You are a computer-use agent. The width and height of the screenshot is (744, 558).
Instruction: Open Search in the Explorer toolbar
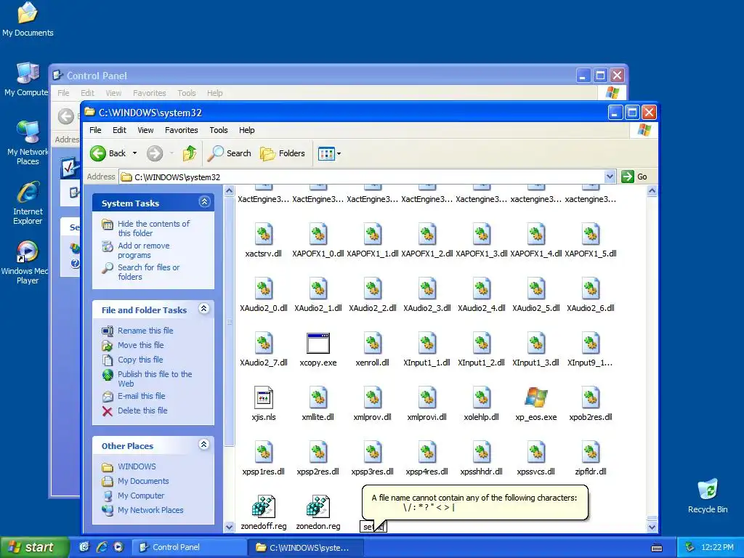point(230,153)
